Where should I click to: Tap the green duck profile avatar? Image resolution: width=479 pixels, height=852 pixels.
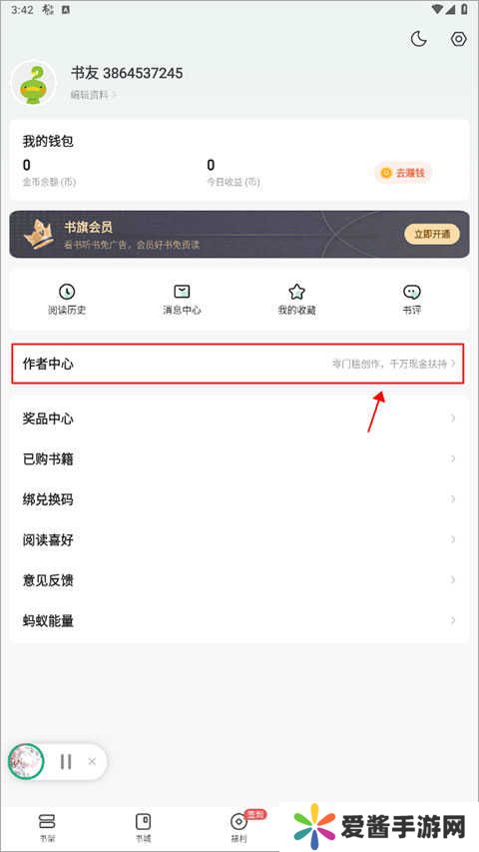coord(34,83)
